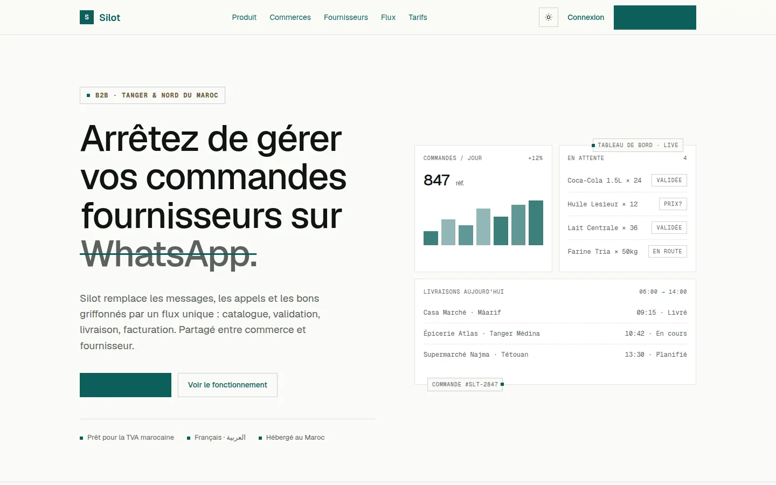Viewport: 776px width, 485px height.
Task: Click the Silot logo icon
Action: click(87, 17)
